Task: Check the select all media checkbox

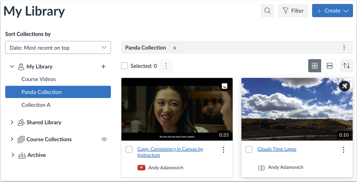Action: click(124, 66)
